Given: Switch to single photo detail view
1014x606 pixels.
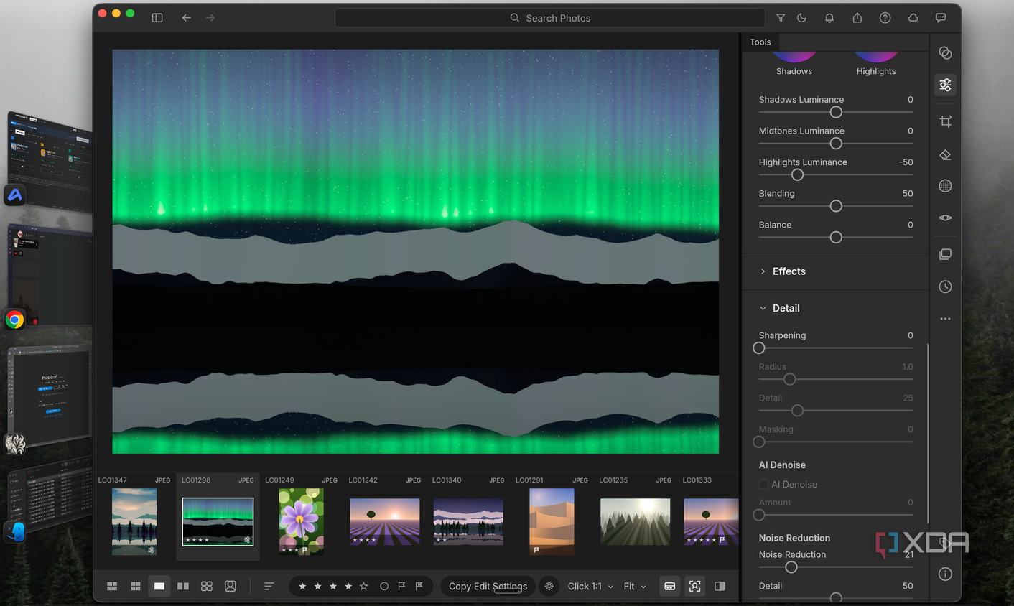Looking at the screenshot, I should 159,587.
